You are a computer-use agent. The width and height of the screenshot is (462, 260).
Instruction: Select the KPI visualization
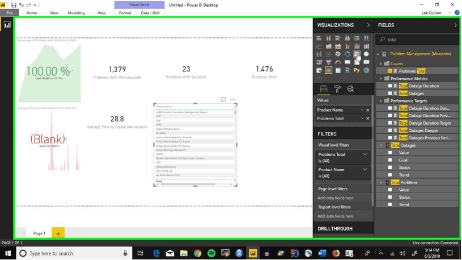(366, 62)
